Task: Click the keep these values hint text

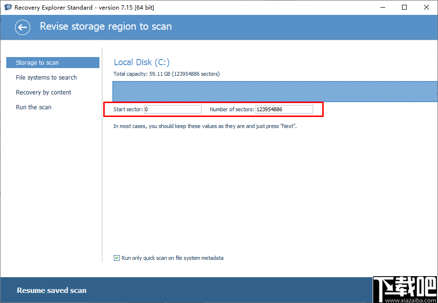Action: (205, 126)
